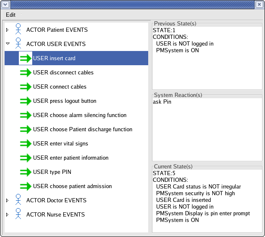The height and width of the screenshot is (237, 265).
Task: Select USER choose Patient discharge function
Action: pyautogui.click(x=82, y=130)
